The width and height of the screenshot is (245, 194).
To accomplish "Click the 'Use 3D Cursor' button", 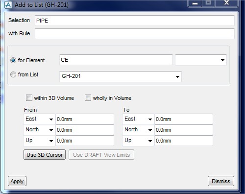I will coord(45,155).
